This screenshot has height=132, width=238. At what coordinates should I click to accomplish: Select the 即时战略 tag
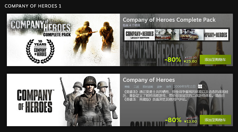[x=148, y=87]
